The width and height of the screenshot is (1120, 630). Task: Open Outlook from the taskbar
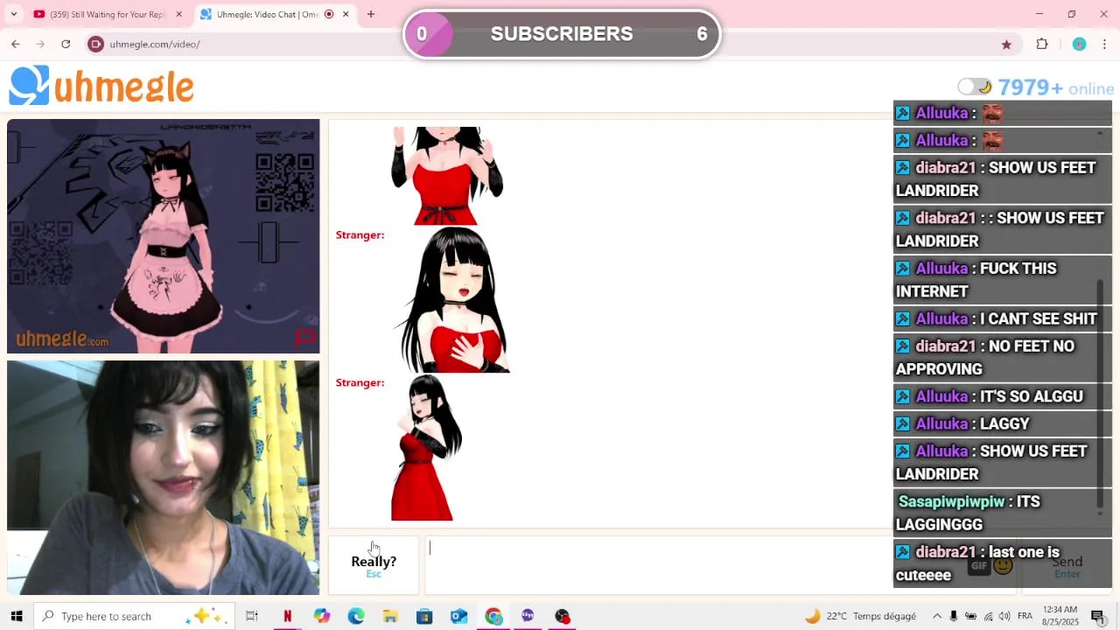(x=458, y=616)
